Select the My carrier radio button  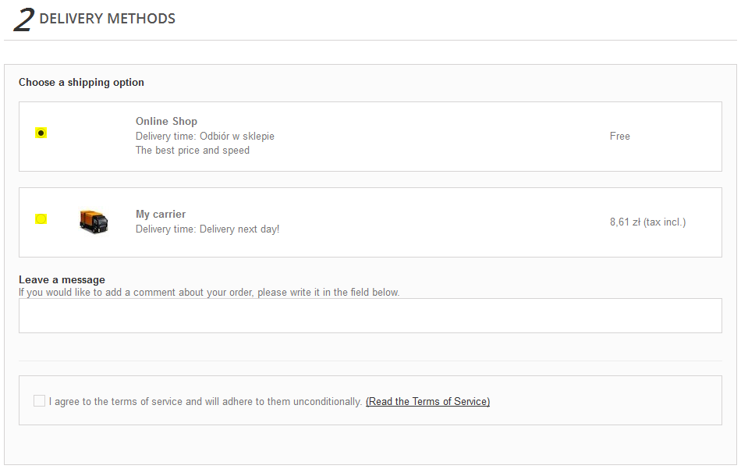[41, 219]
